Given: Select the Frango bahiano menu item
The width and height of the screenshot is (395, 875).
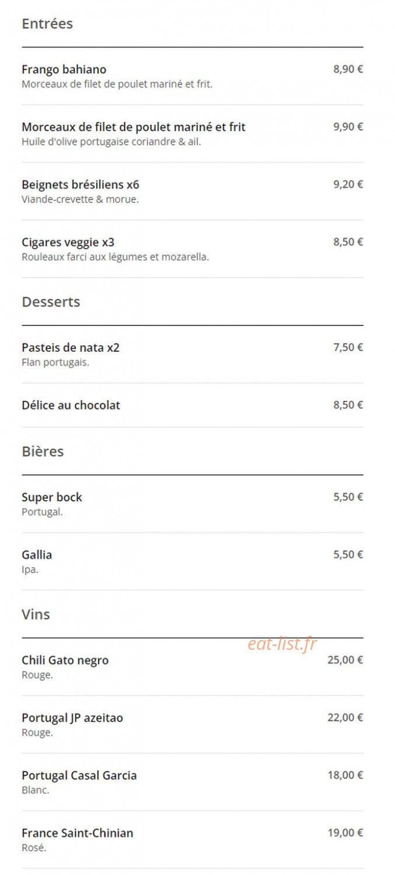Looking at the screenshot, I should click(x=64, y=69).
